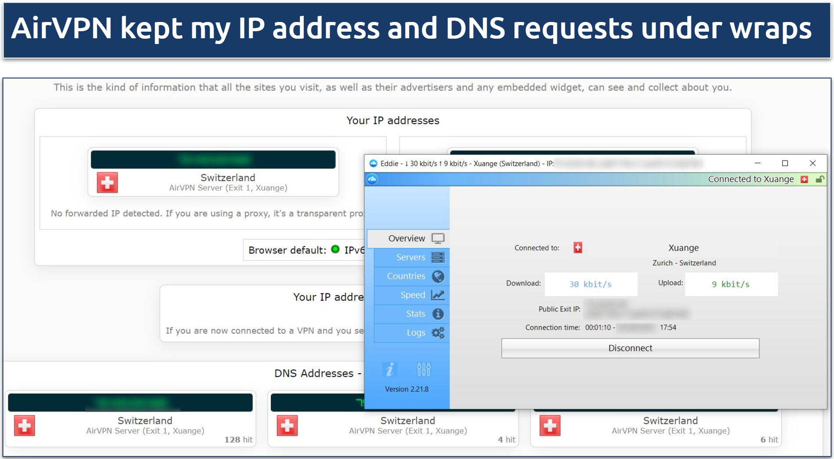The width and height of the screenshot is (834, 459).
Task: Click the masked IP bar above Switzerland
Action: click(x=213, y=159)
